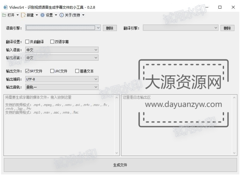Click the 生成文件 button

pyautogui.click(x=120, y=165)
